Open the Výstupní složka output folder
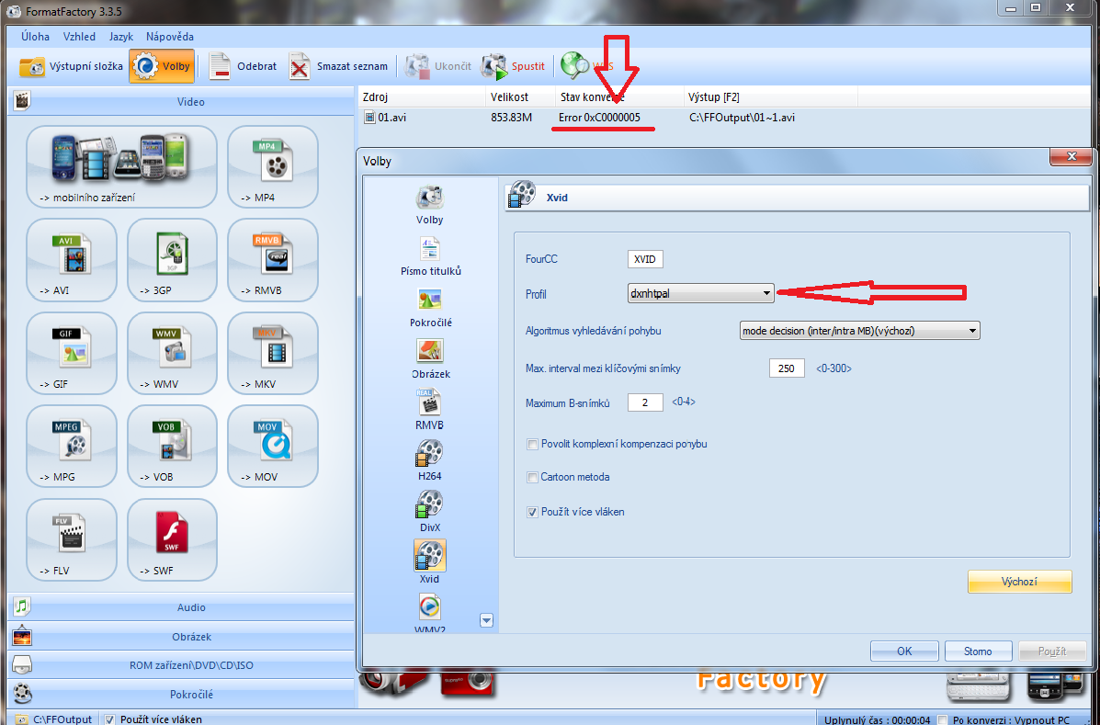Screen dimensions: 1100x725 (71, 66)
